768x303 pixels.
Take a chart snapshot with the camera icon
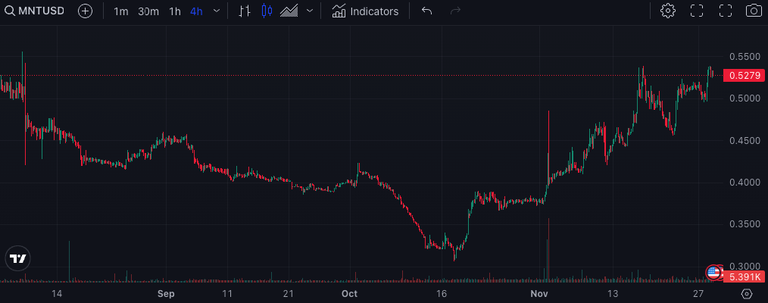click(754, 11)
